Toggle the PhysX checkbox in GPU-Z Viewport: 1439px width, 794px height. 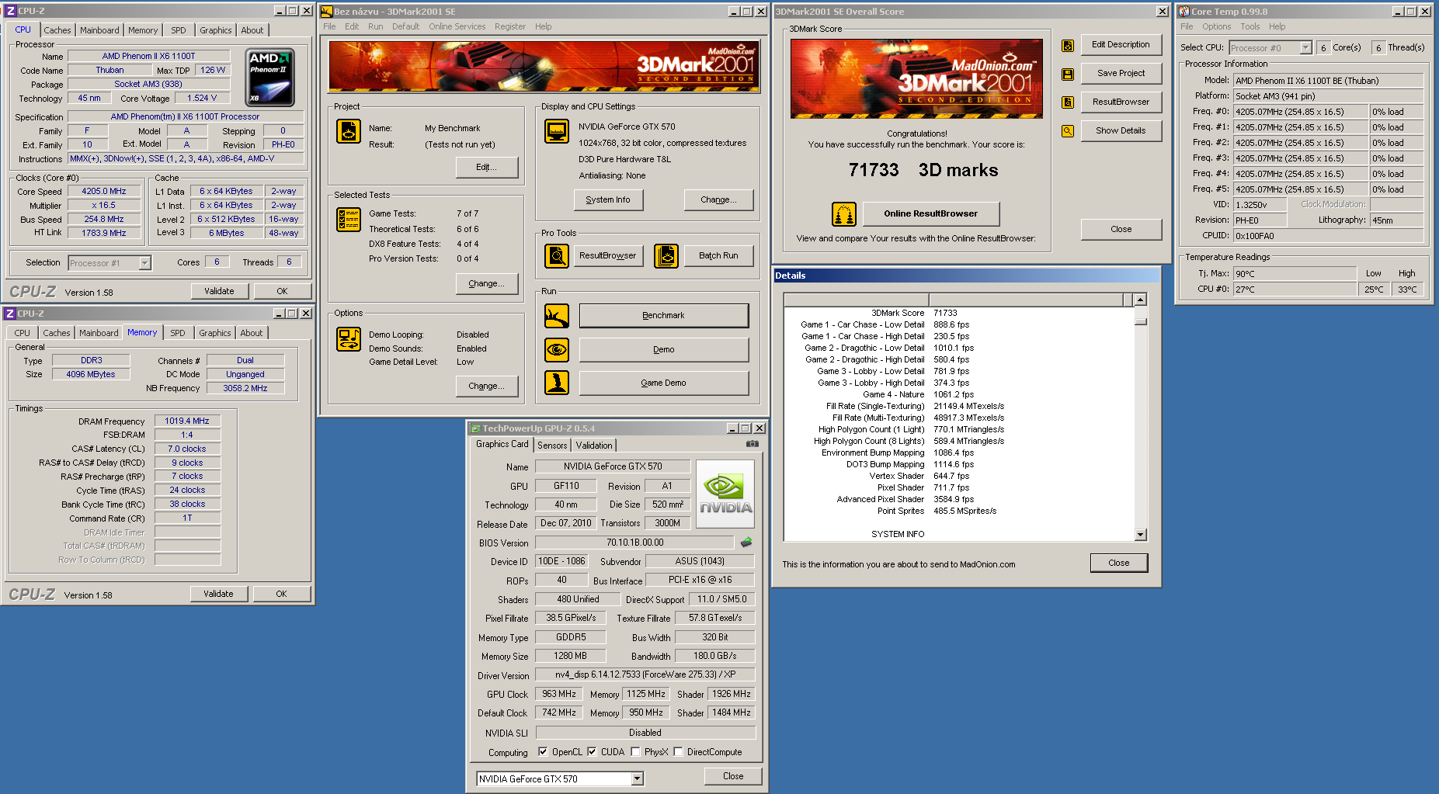click(x=635, y=751)
